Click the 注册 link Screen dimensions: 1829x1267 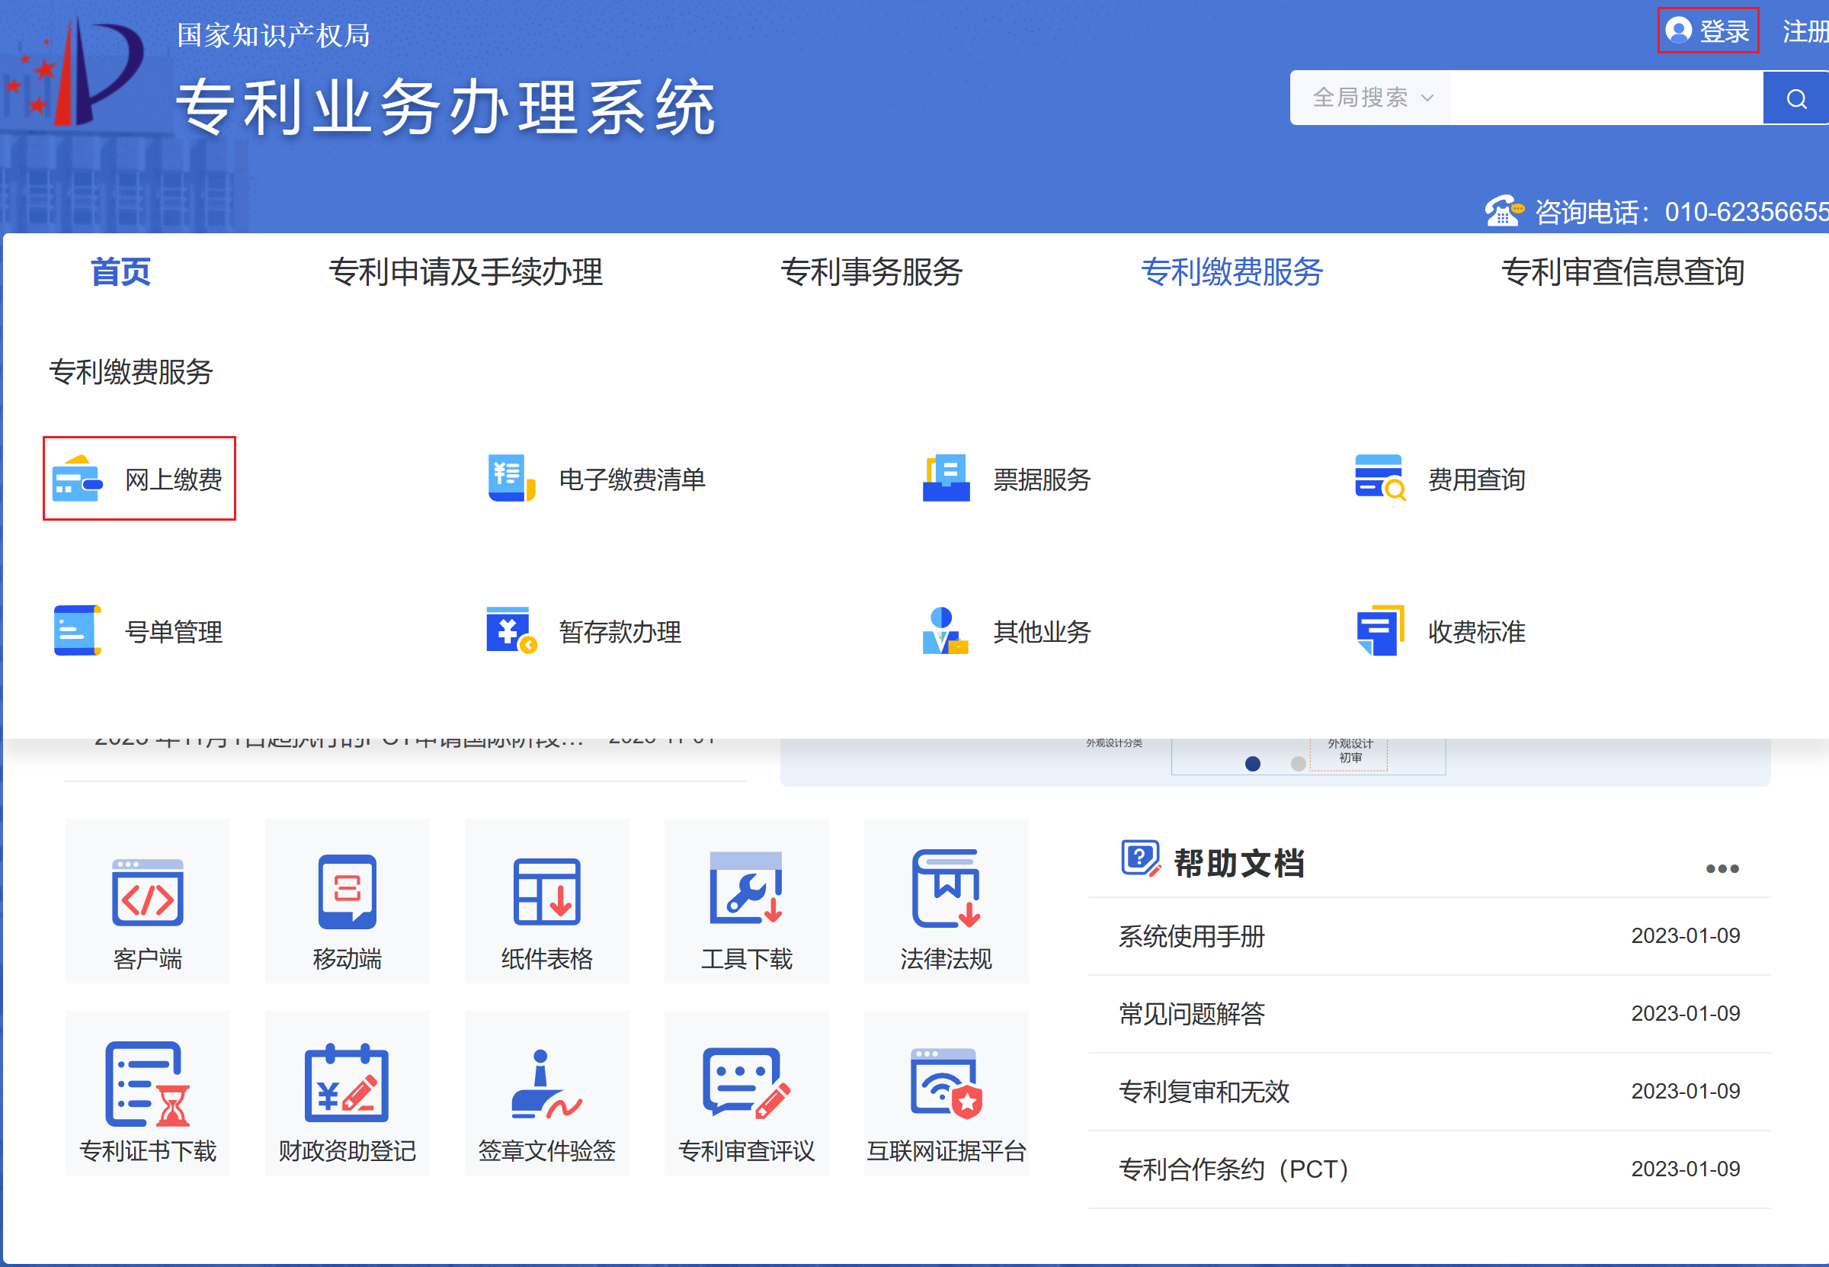coord(1805,31)
